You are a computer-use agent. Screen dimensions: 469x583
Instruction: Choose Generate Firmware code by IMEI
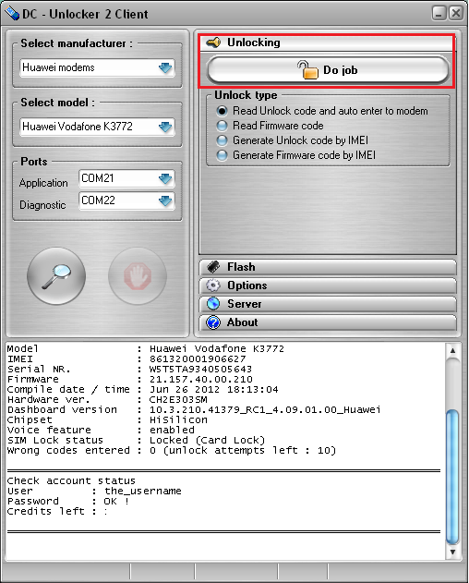pos(222,155)
